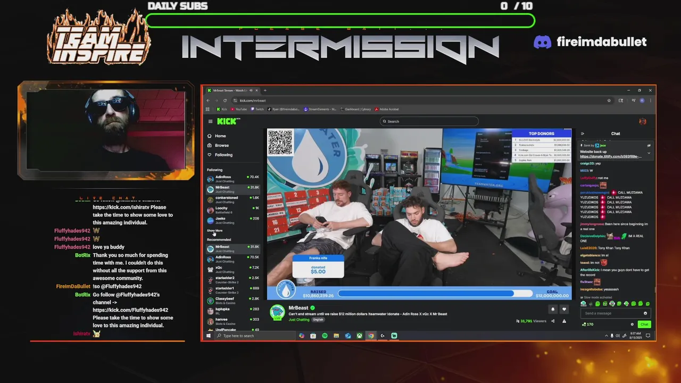This screenshot has width=681, height=383.
Task: Open Classybeef in Recommended list
Action: point(233,301)
